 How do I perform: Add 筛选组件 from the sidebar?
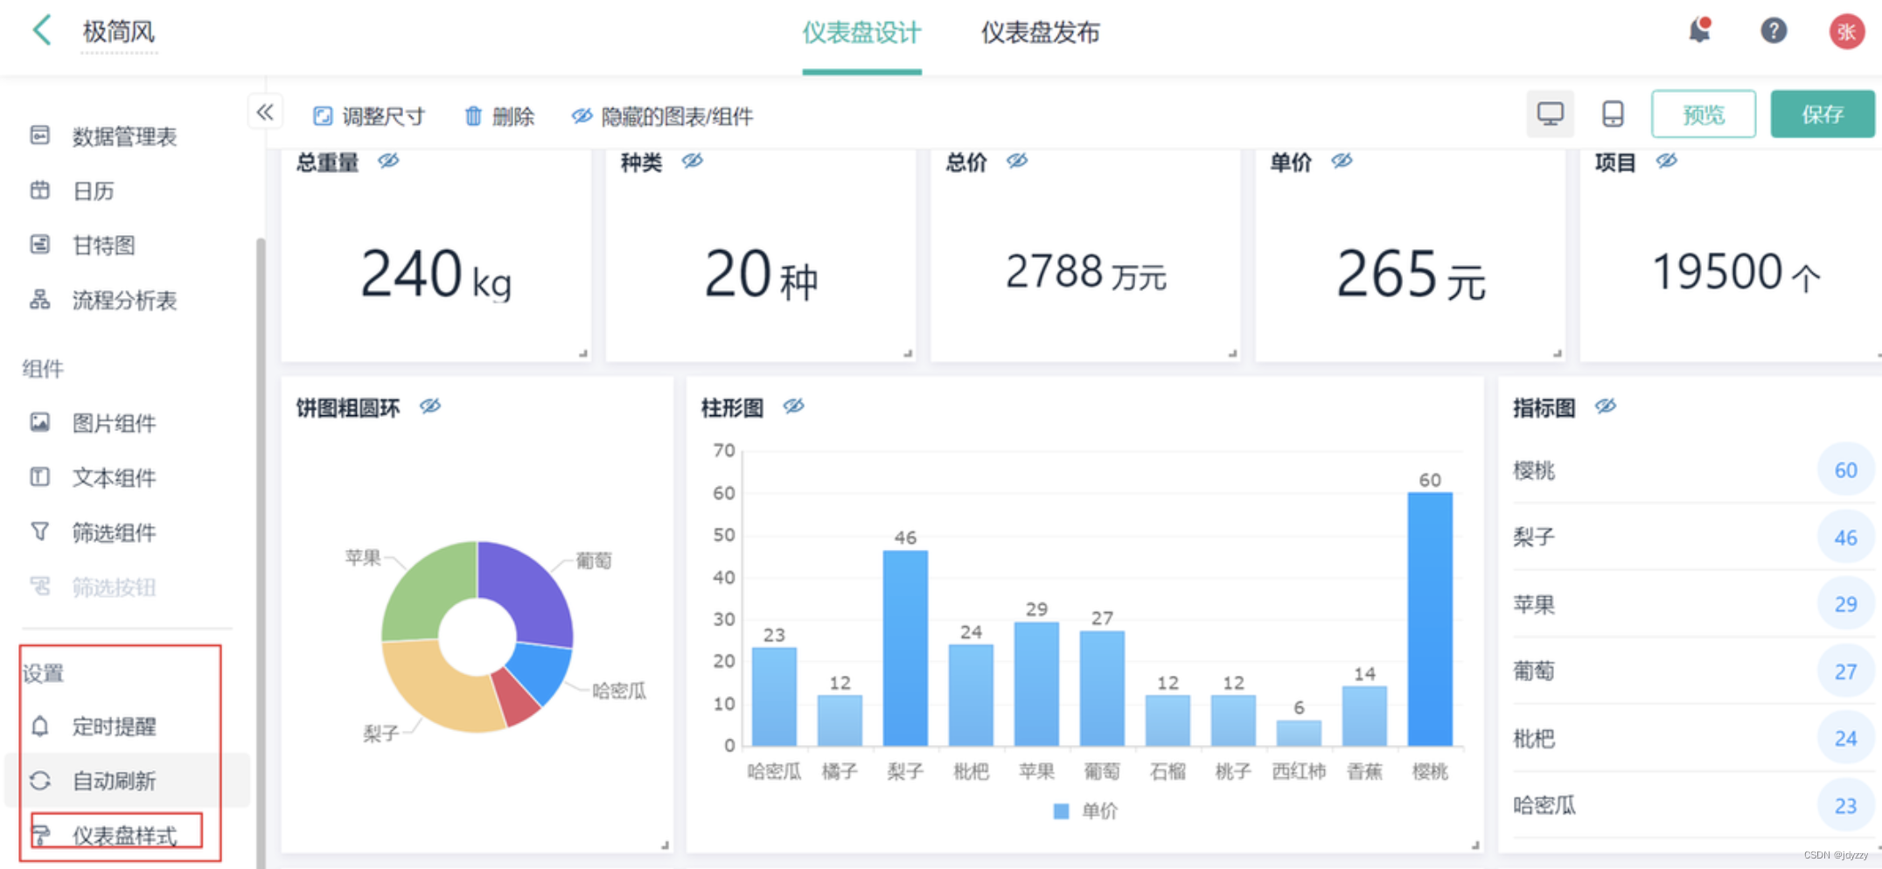(x=115, y=532)
